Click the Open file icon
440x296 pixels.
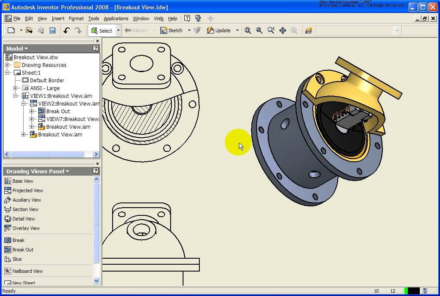29,30
